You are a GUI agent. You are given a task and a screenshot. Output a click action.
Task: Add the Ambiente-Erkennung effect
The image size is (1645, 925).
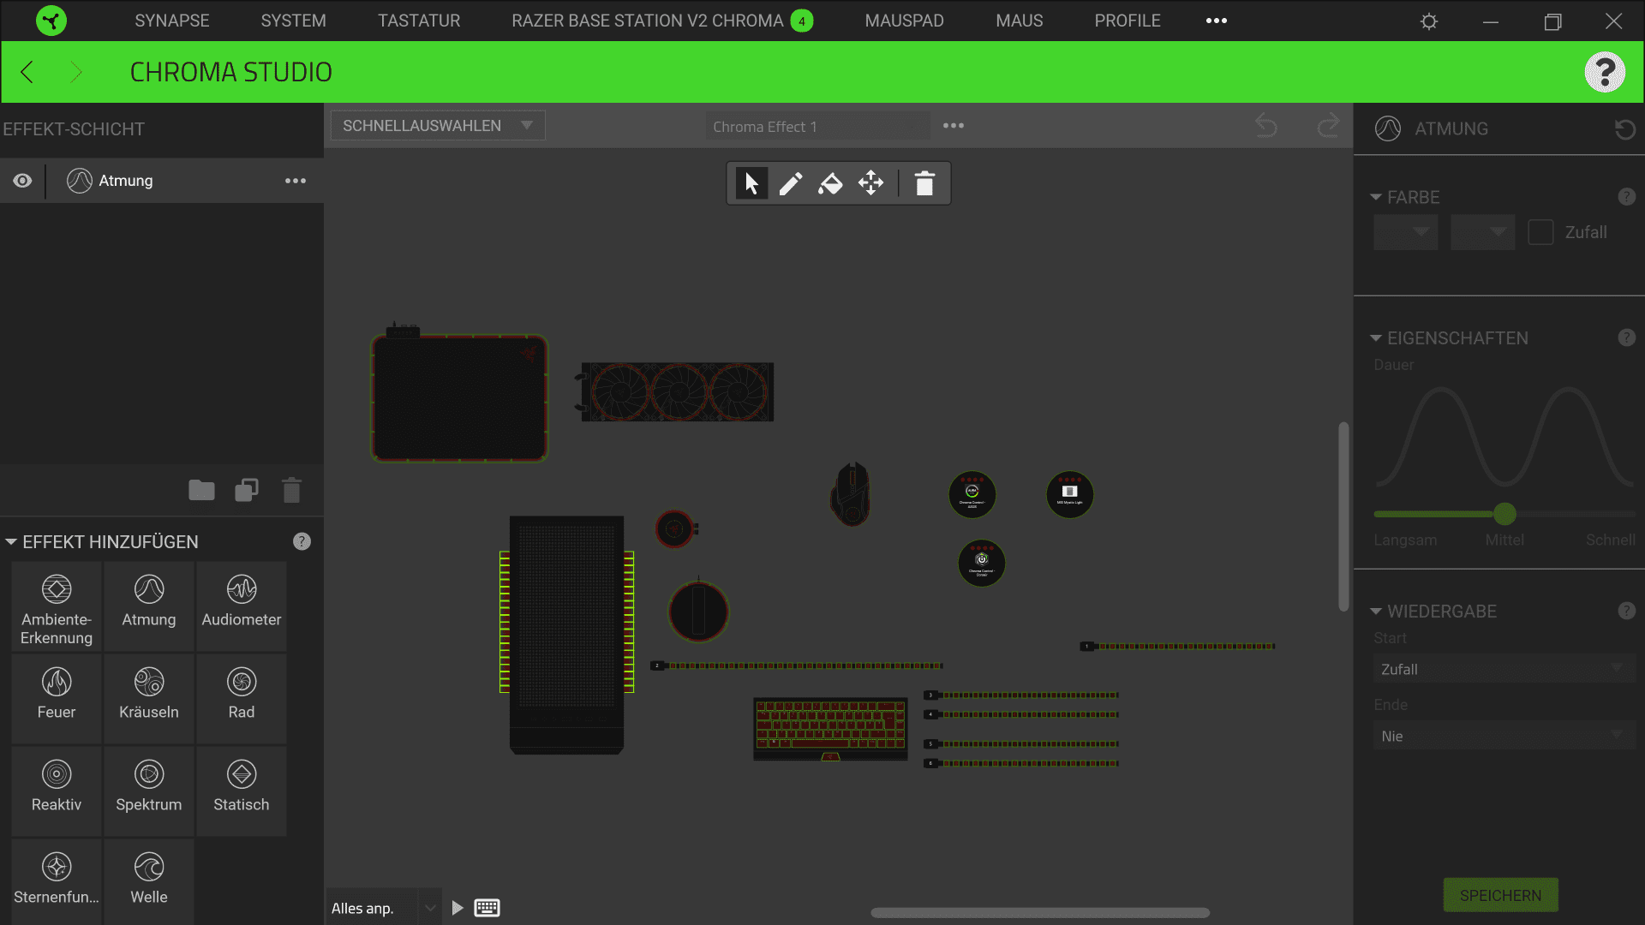click(57, 606)
